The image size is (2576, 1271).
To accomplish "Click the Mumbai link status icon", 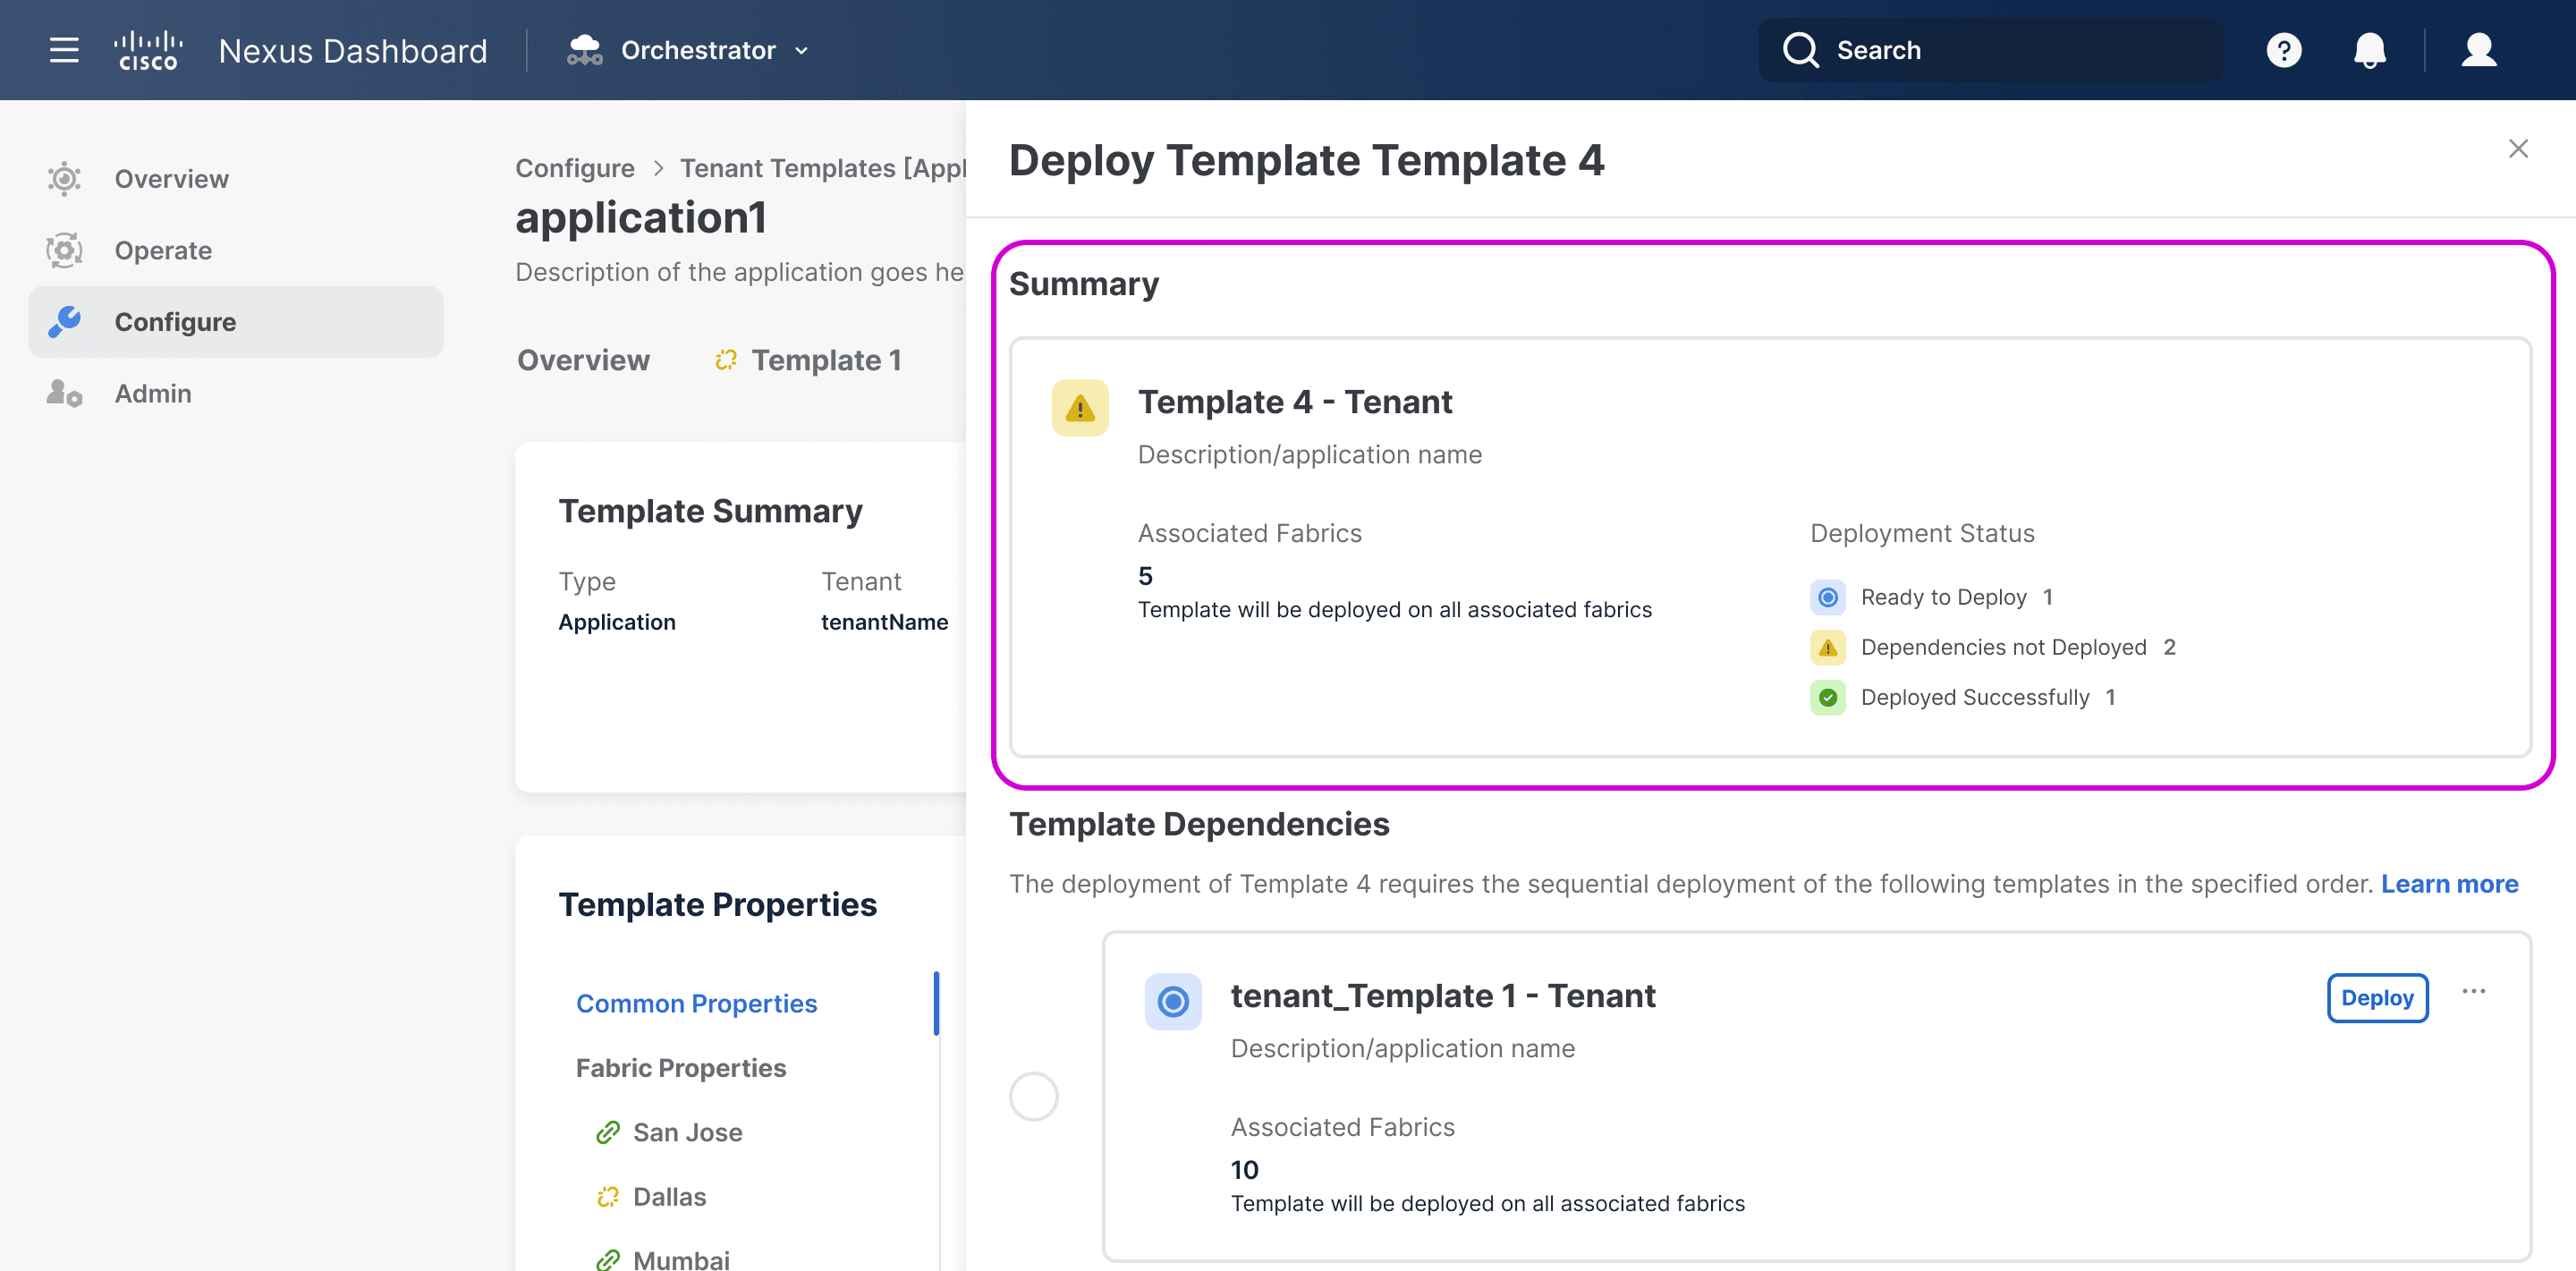I will click(x=608, y=1260).
